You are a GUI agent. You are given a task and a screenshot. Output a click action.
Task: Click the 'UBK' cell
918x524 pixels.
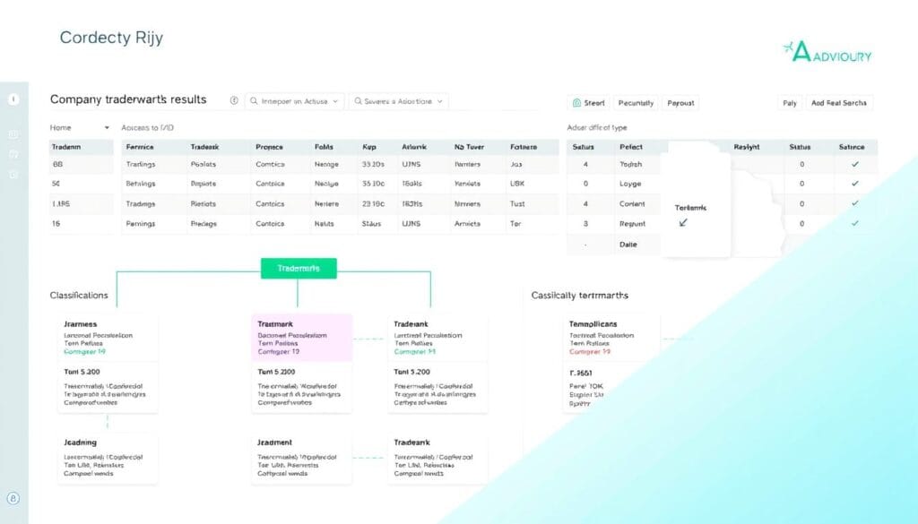pos(517,184)
